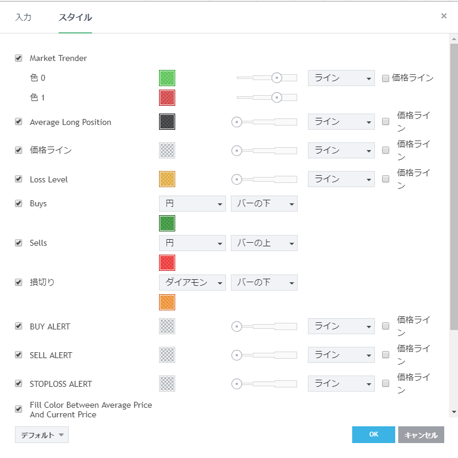Click the Buys dark green color swatch
The image size is (458, 458).
point(167,224)
